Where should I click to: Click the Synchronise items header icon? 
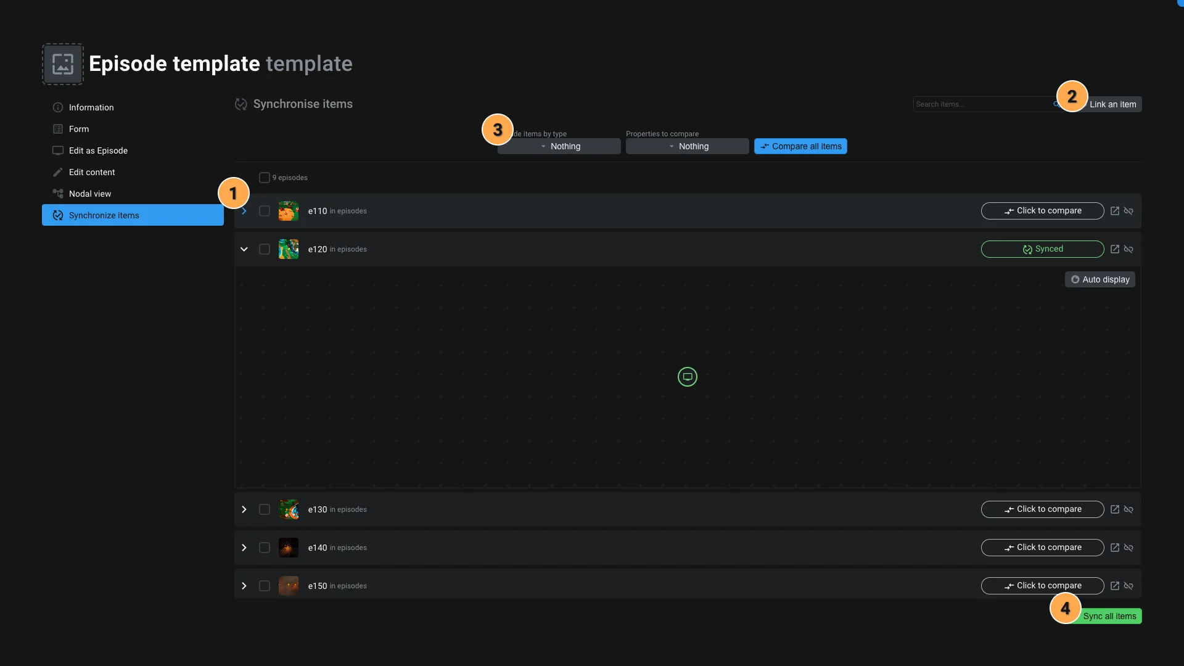point(241,104)
